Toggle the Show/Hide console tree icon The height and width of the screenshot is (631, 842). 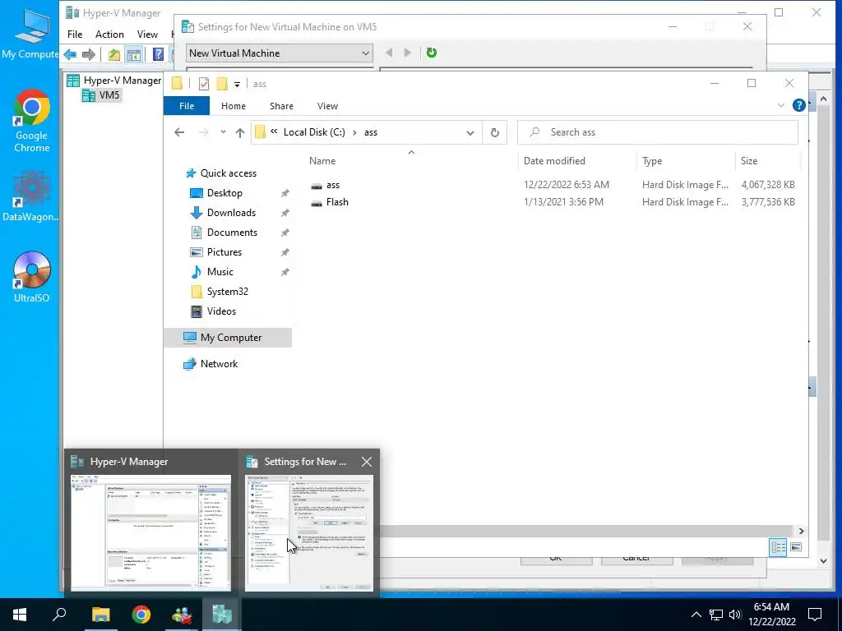point(133,54)
